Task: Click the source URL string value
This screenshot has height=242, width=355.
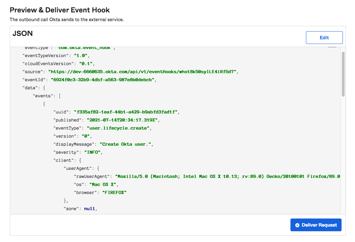Action: coord(143,71)
